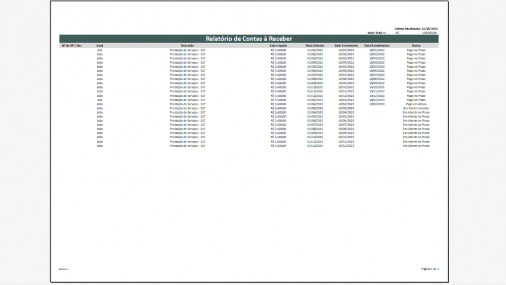Select emission date 01/09/2022
This screenshot has height=285, width=506.
tap(315, 83)
